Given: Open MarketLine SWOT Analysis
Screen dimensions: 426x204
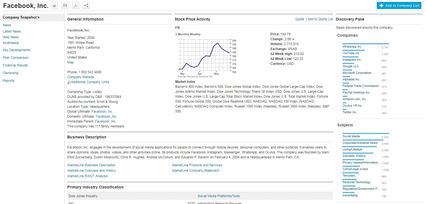Looking at the screenshot, I should click(87, 176).
